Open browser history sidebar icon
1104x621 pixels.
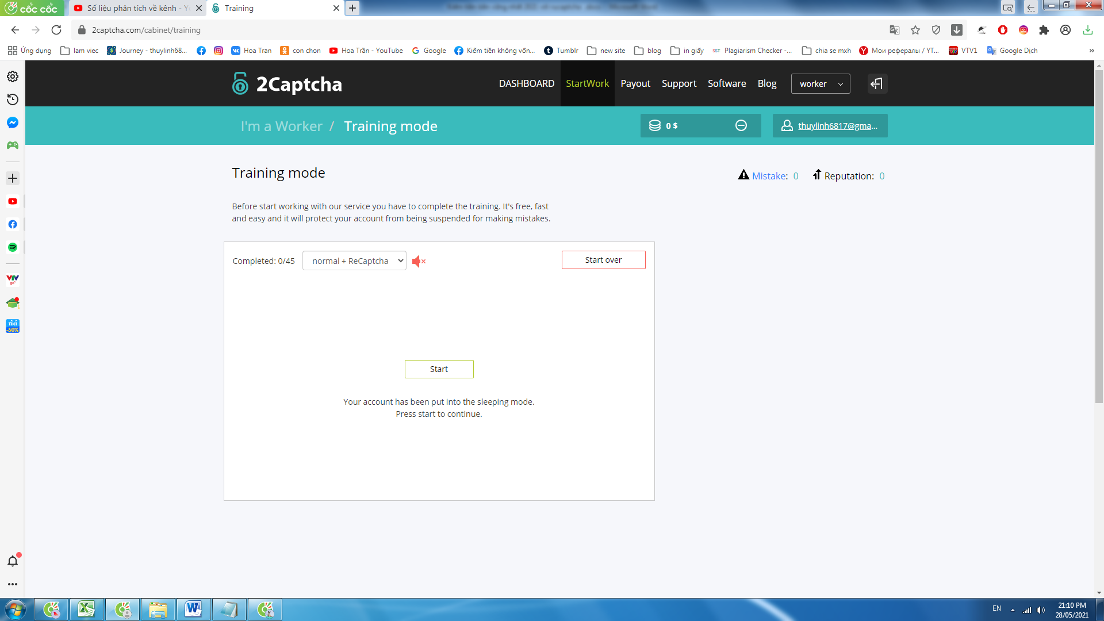pos(13,99)
